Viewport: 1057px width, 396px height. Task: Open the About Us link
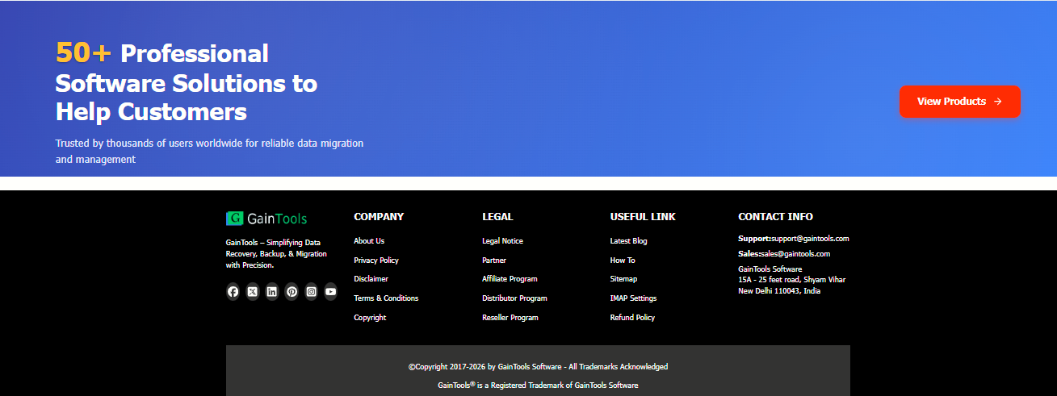[x=369, y=241]
